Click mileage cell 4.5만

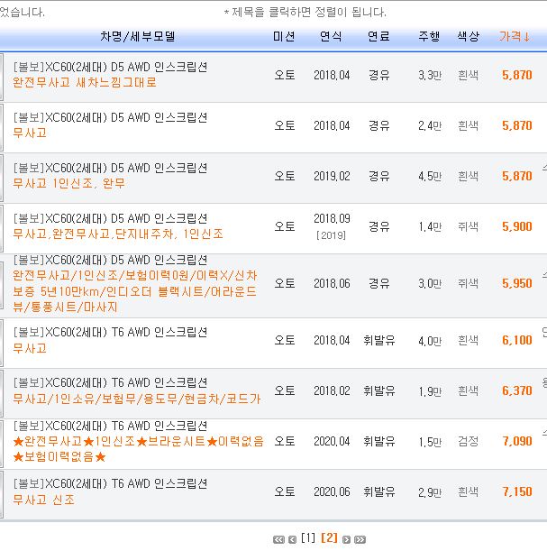tap(430, 176)
